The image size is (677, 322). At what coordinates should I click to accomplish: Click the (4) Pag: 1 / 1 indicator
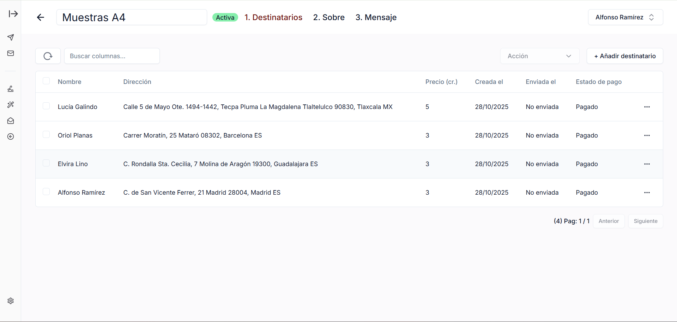pos(572,221)
